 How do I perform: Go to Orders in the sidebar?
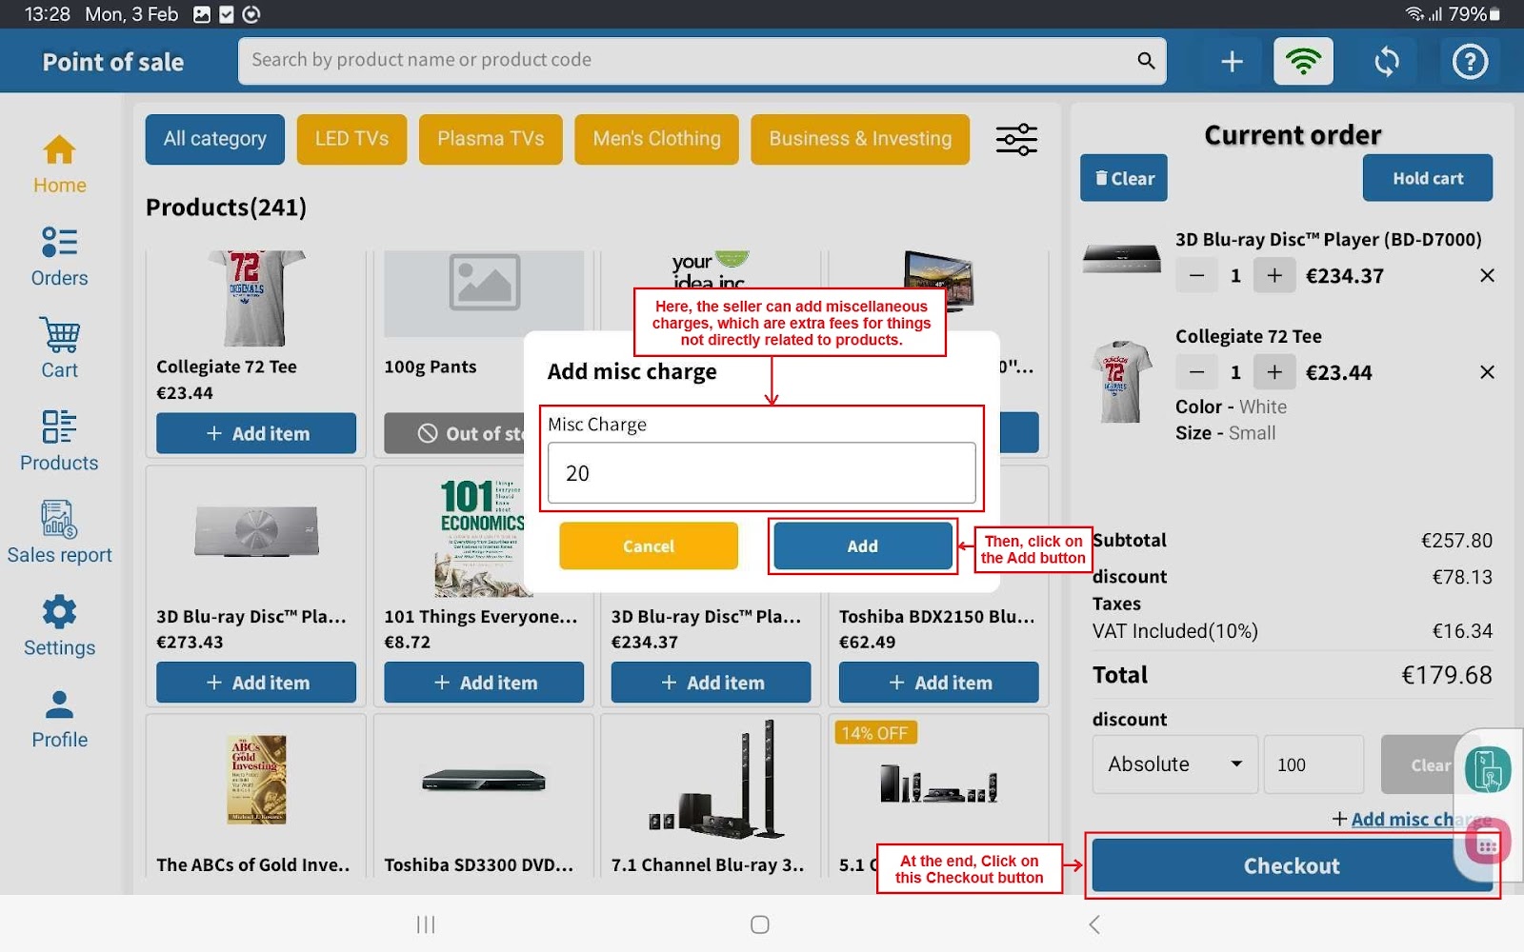click(59, 257)
